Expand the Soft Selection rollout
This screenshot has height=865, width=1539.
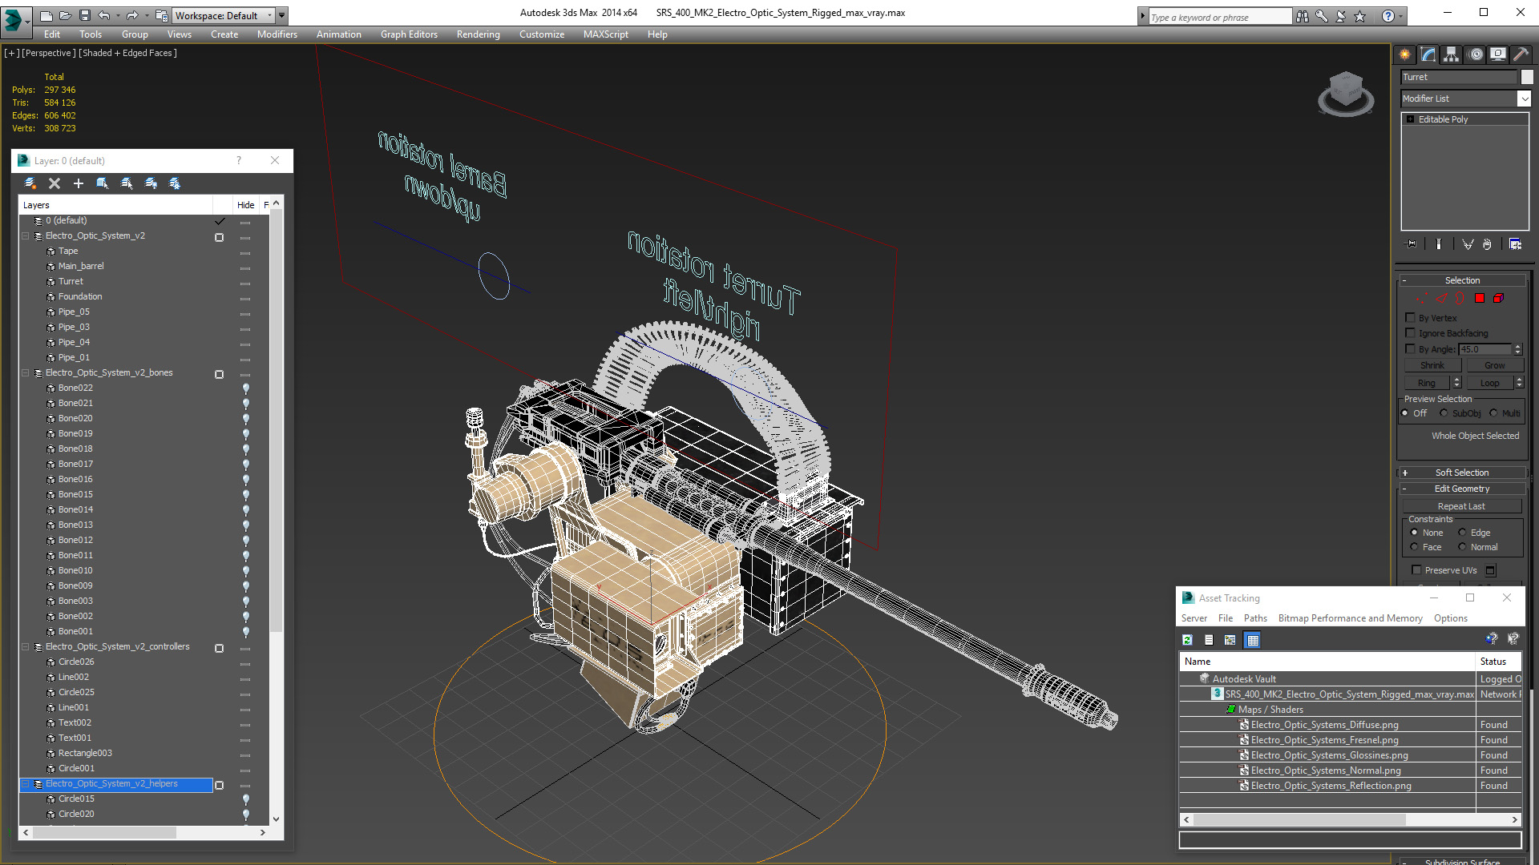(1462, 473)
